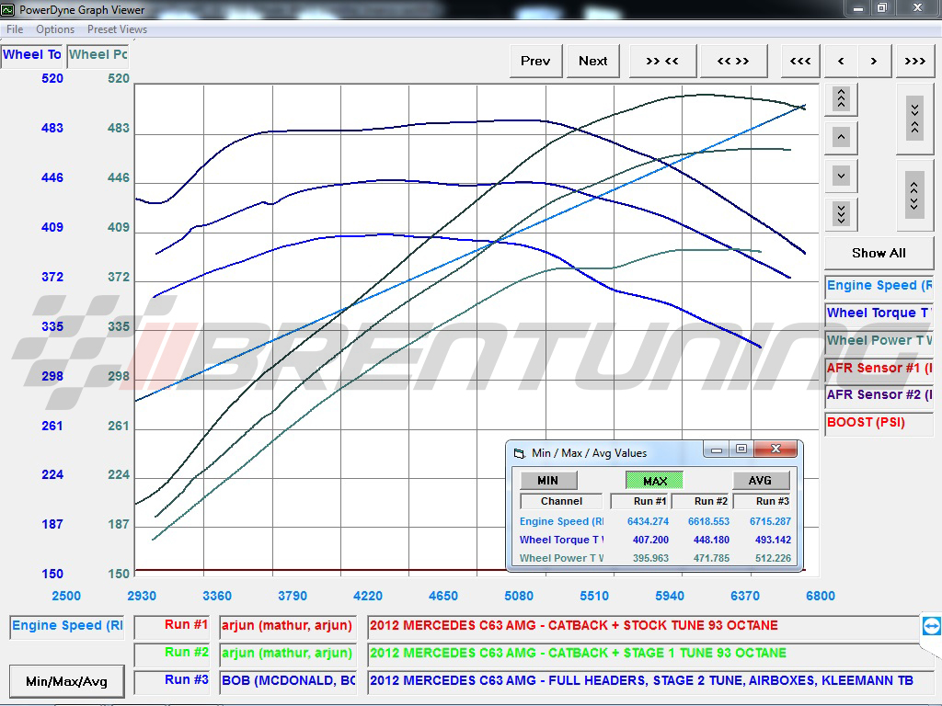This screenshot has width=942, height=706.
Task: Select the teal Wheel Pc axis tab
Action: point(98,54)
